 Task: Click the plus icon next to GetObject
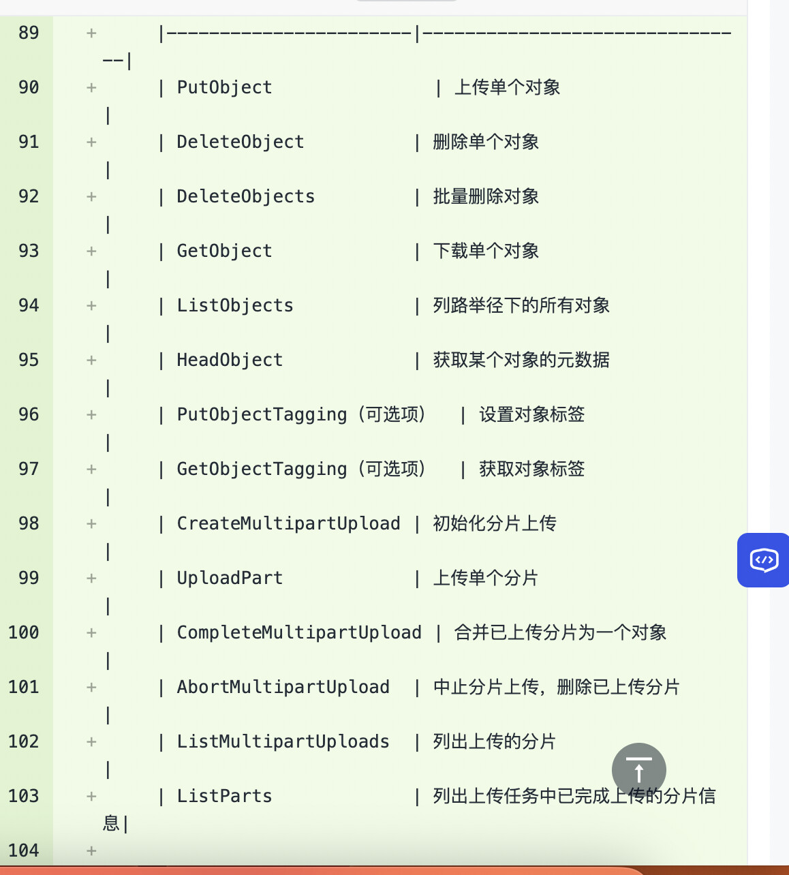[91, 251]
